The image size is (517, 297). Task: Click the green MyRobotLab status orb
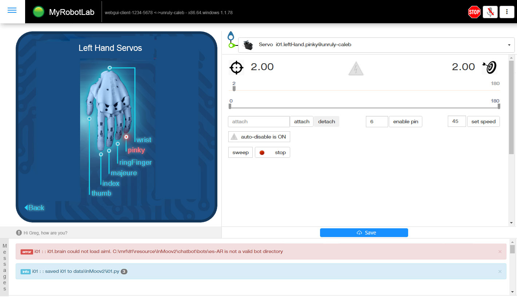[38, 12]
